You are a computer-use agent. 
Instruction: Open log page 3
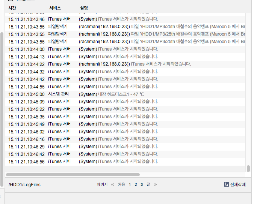click(142, 185)
